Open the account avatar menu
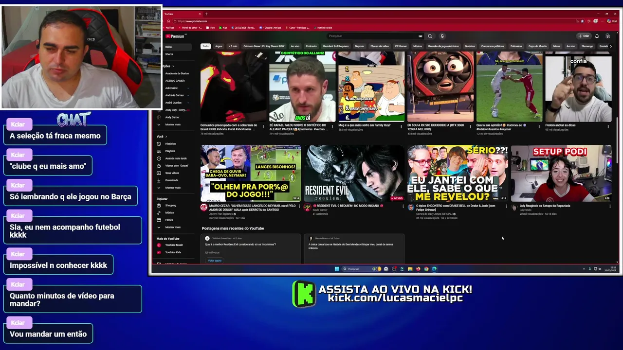Image resolution: width=623 pixels, height=350 pixels. 607,36
